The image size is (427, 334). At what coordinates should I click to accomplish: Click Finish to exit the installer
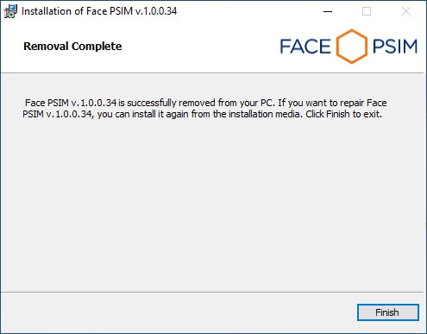point(388,312)
